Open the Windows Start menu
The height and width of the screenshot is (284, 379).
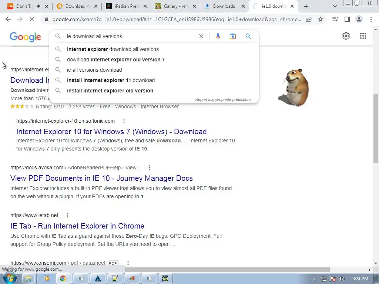(9, 278)
